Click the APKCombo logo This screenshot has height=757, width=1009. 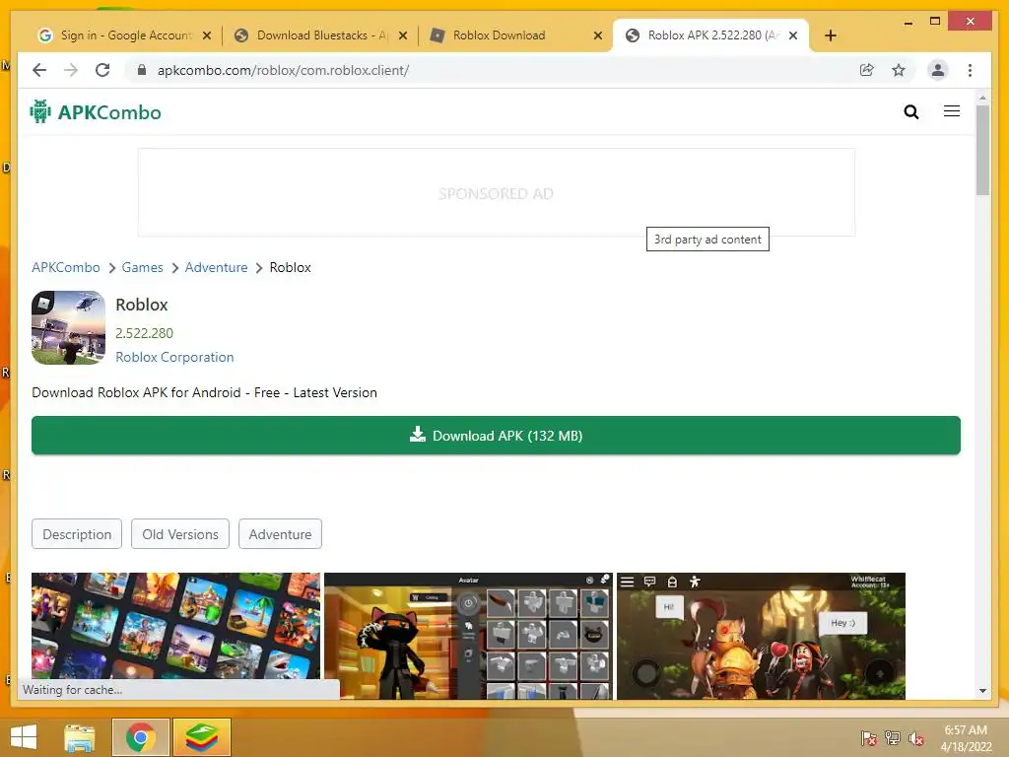point(96,112)
